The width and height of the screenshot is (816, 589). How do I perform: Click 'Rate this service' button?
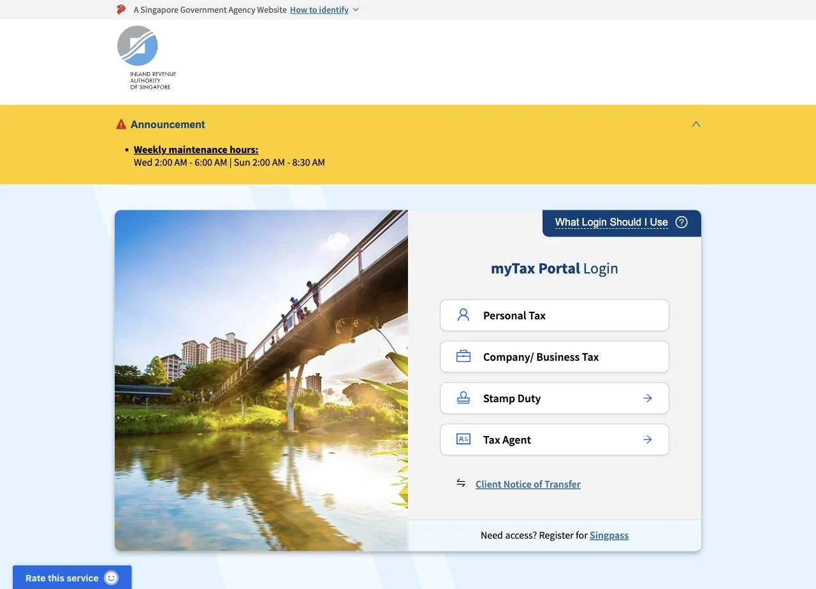click(72, 578)
